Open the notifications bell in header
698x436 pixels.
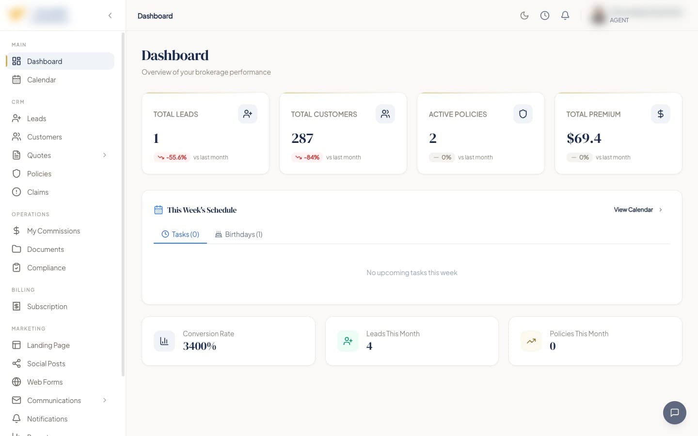(565, 16)
